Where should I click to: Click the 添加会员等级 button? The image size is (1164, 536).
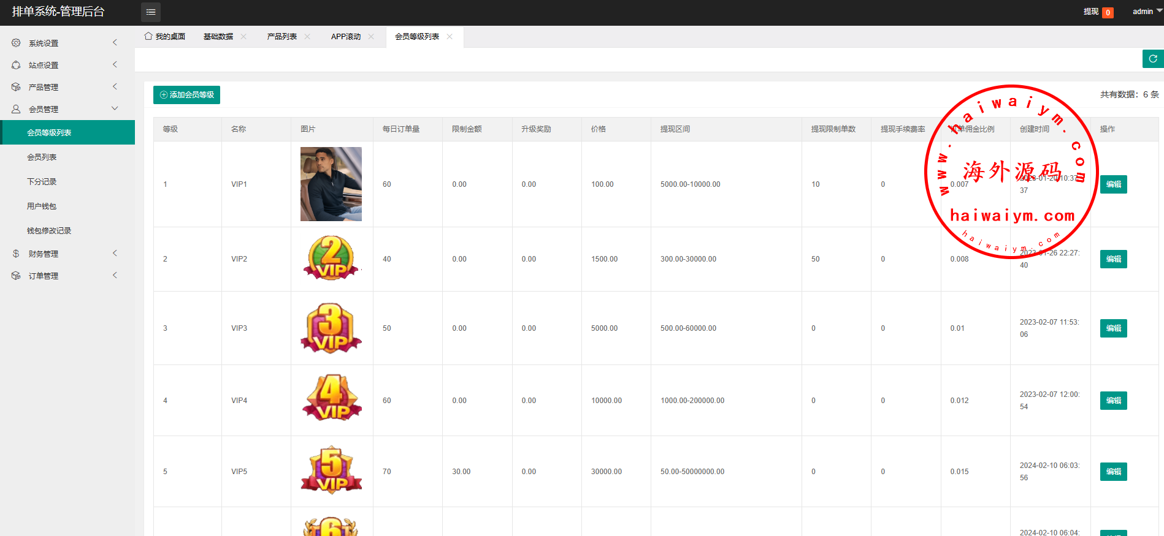pos(186,95)
